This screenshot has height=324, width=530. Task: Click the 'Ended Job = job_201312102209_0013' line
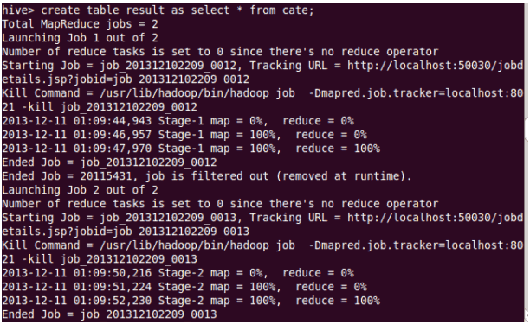[109, 314]
